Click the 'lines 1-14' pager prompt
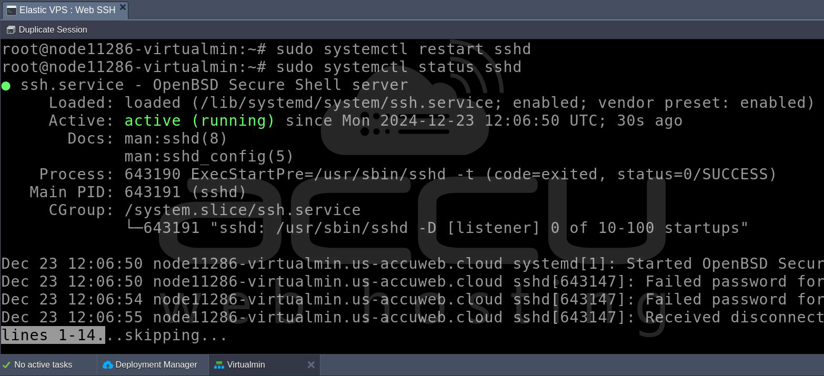This screenshot has width=824, height=376. pos(53,335)
